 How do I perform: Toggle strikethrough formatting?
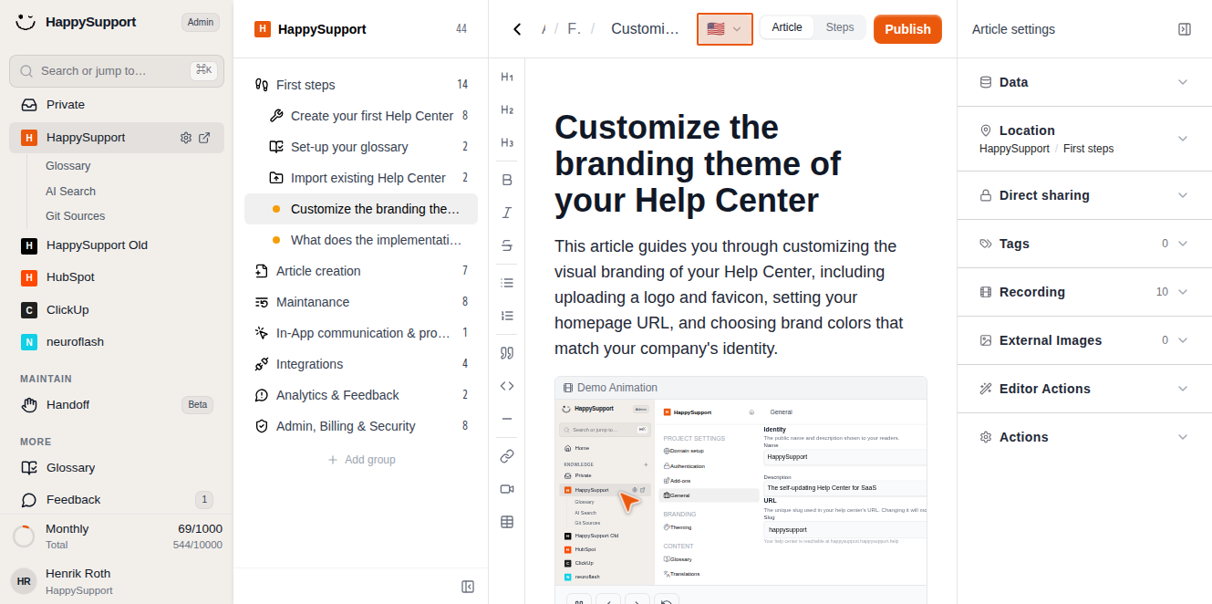point(507,245)
